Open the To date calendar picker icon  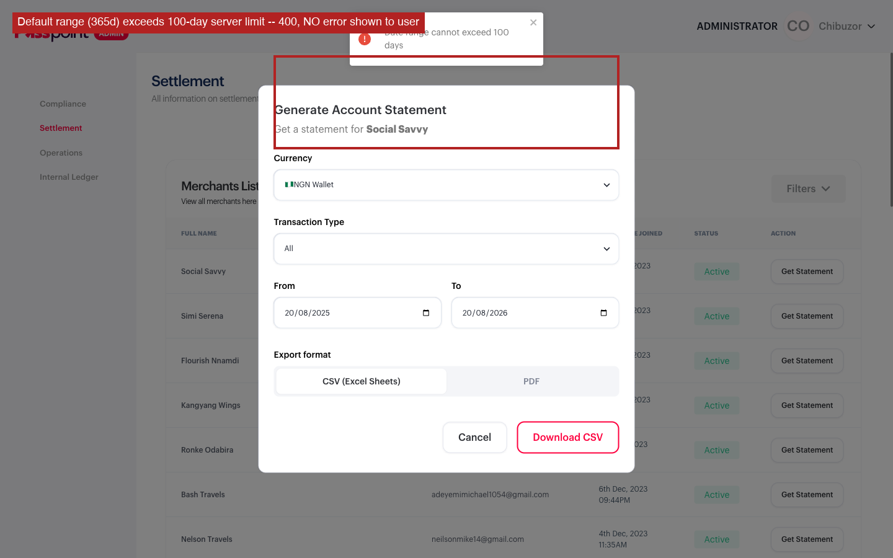603,313
